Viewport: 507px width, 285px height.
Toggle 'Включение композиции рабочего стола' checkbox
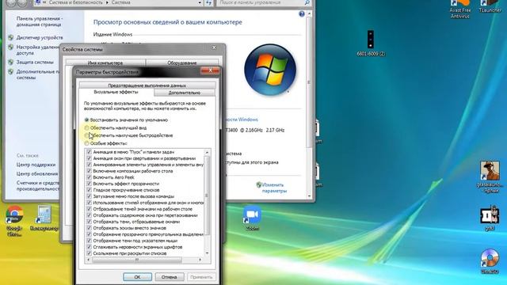tap(90, 171)
